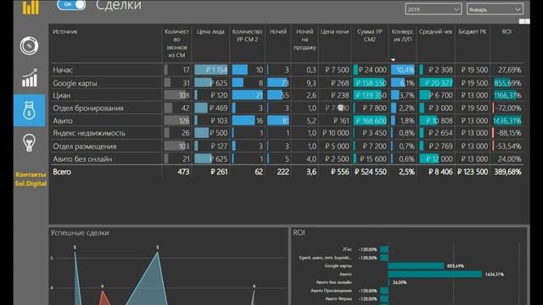Image resolution: width=543 pixels, height=305 pixels.
Task: Click total sum ₽ 524 550
Action: click(x=371, y=172)
